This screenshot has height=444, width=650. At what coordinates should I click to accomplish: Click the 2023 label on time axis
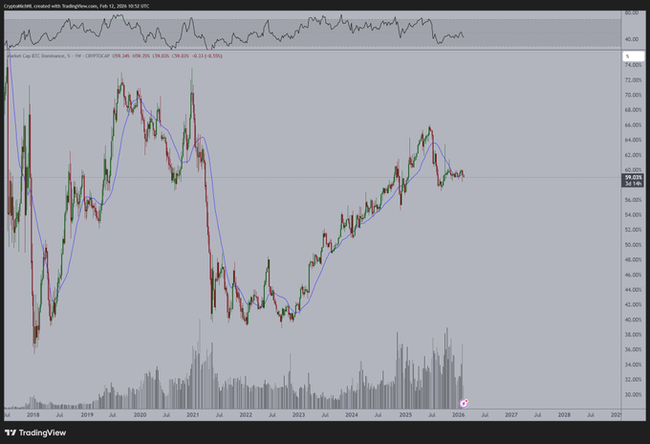[298, 414]
